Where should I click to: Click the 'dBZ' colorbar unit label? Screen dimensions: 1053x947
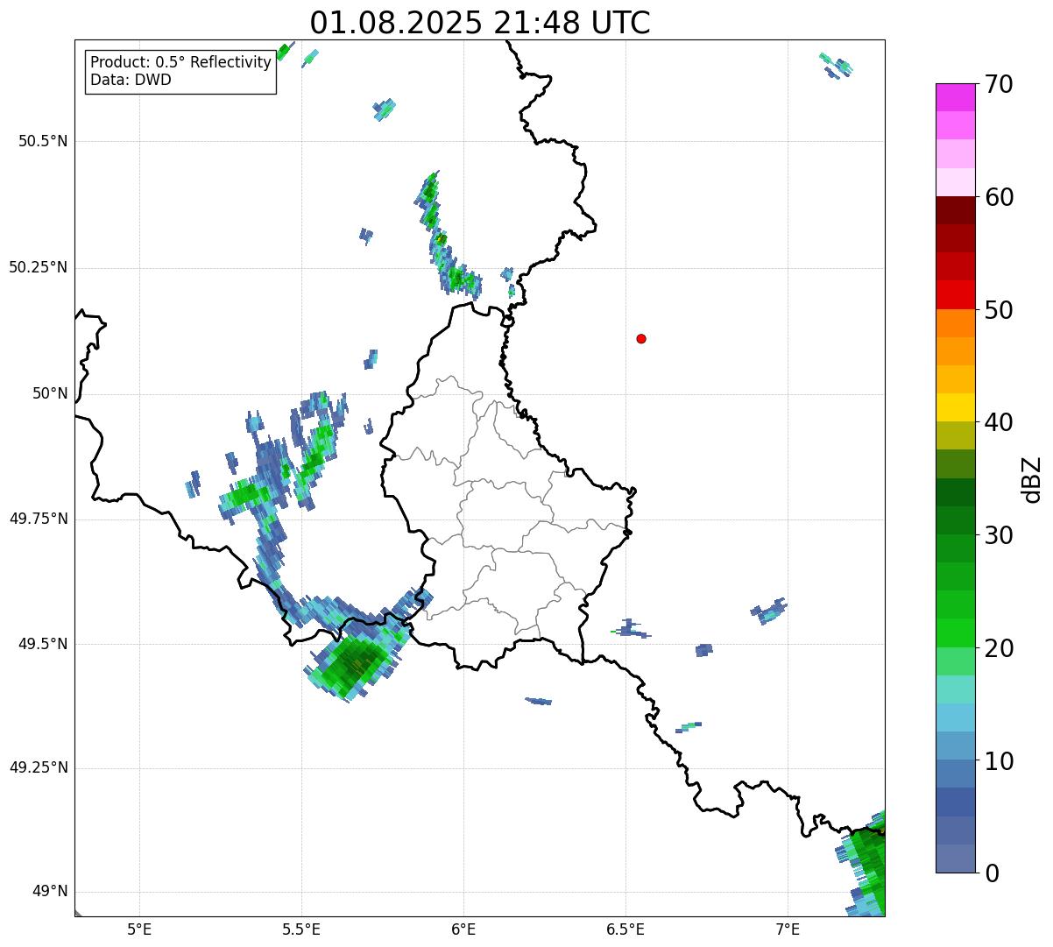pos(1032,479)
